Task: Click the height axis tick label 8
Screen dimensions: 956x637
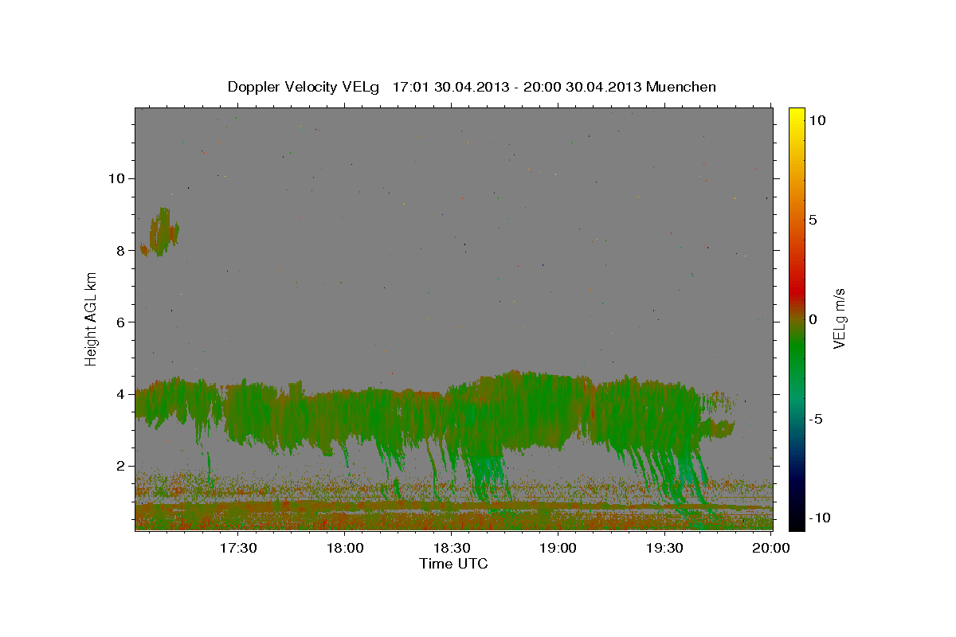Action: [x=119, y=250]
